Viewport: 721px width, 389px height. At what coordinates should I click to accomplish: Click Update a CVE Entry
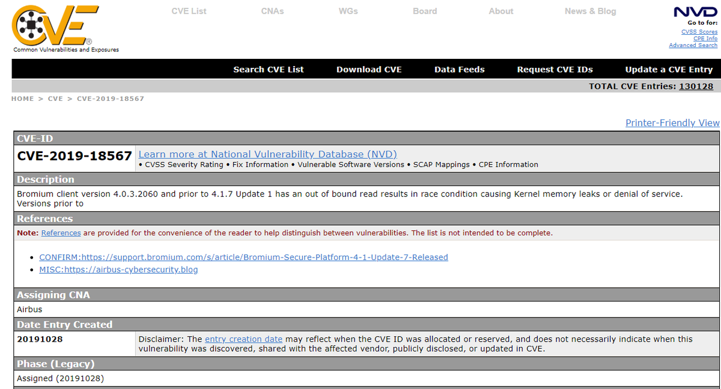669,69
